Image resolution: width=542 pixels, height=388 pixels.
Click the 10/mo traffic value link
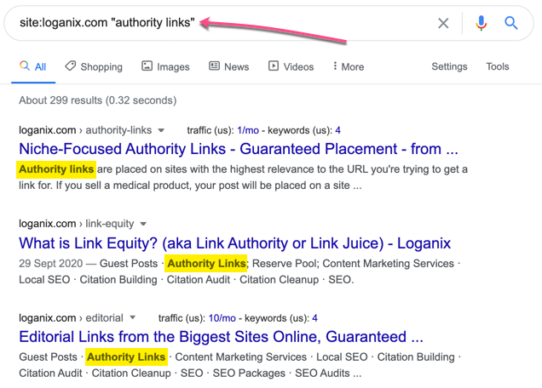coord(222,318)
